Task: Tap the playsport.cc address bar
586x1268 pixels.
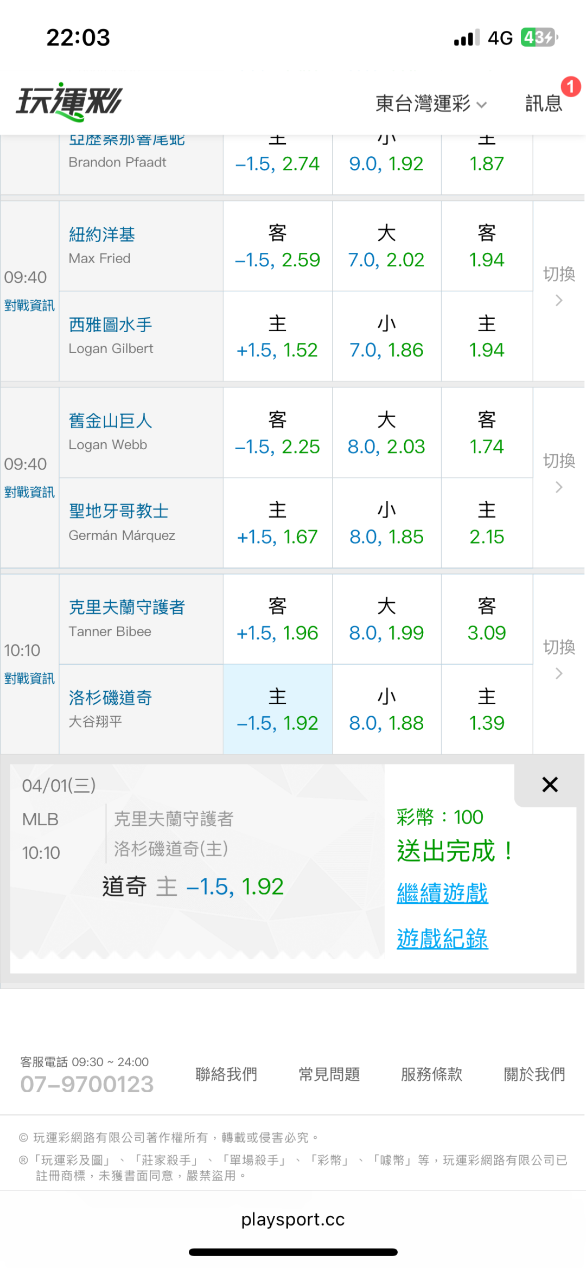Action: pyautogui.click(x=293, y=1219)
